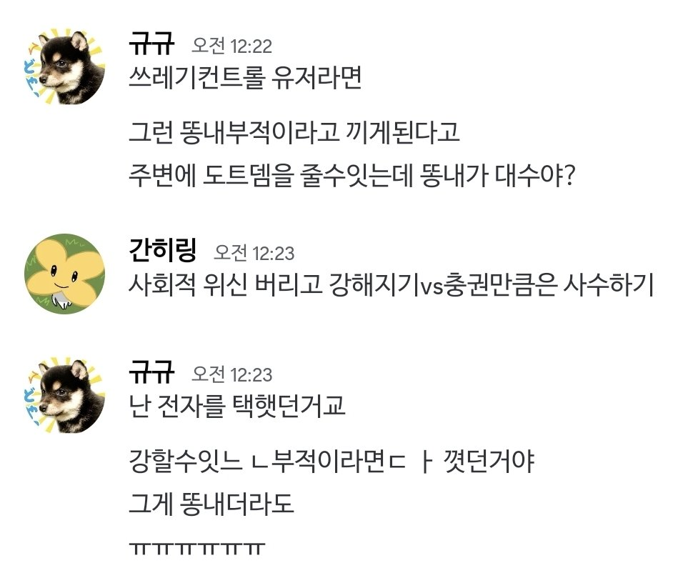Image resolution: width=688 pixels, height=578 pixels.
Task: Select the message about 도트뎀 ending in '대수야?'
Action: pyautogui.click(x=352, y=175)
